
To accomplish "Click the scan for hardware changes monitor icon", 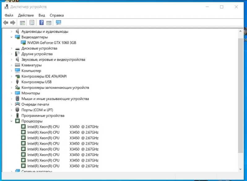I will 58,23.
